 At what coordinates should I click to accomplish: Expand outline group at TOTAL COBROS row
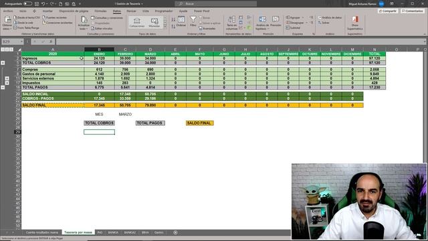click(3, 63)
